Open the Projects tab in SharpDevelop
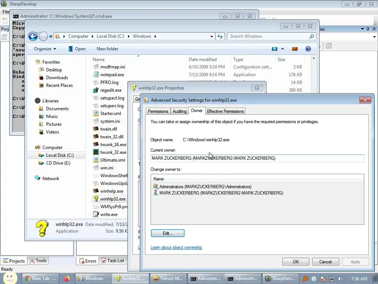This screenshot has width=378, height=284. click(14, 261)
